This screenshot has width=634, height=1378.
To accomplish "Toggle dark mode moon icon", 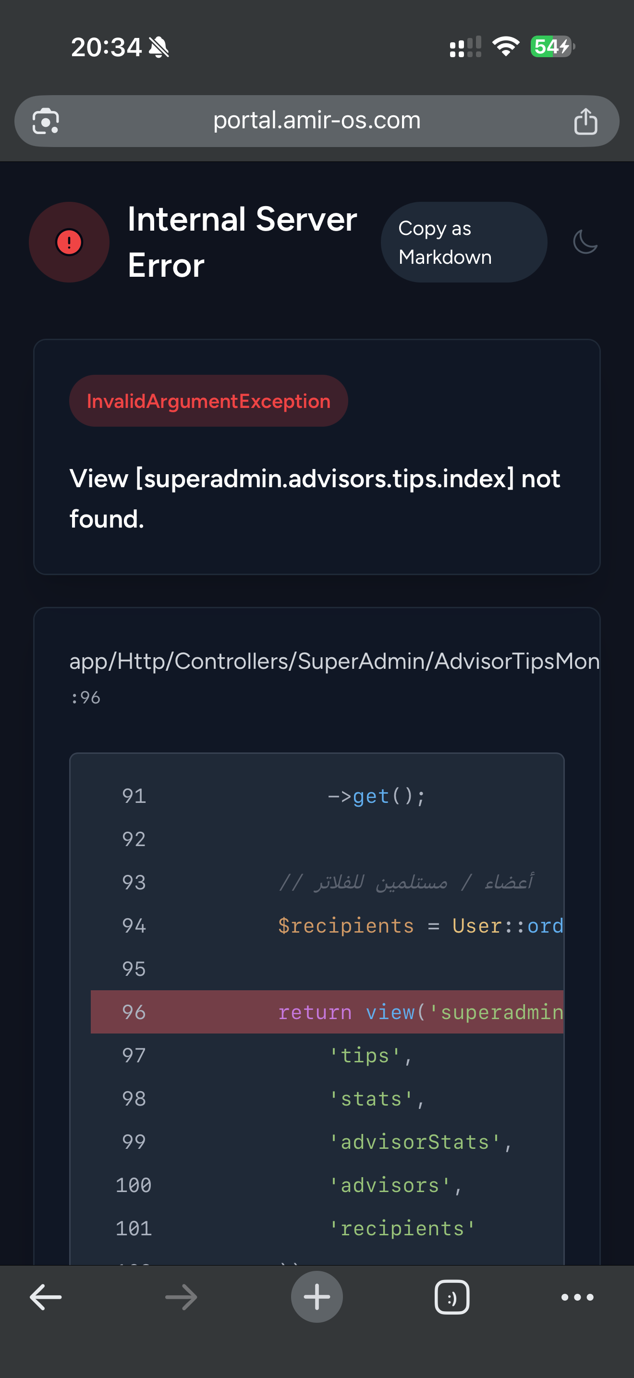I will 585,242.
